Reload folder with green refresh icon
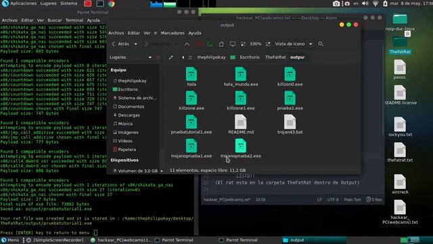The height and width of the screenshot is (244, 433). point(210,44)
